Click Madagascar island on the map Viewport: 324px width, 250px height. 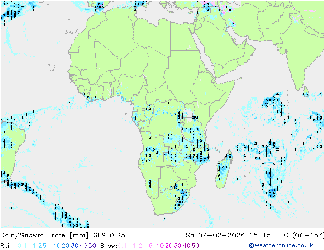point(223,169)
